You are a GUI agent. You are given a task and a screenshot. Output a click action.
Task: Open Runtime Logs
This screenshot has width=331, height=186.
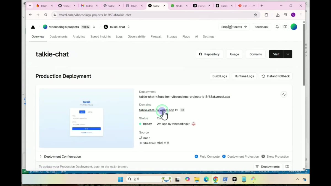pyautogui.click(x=244, y=76)
